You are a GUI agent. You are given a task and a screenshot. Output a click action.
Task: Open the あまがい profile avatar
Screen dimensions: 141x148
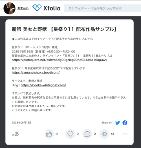point(9,8)
